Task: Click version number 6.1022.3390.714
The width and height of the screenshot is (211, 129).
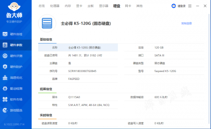Action: pos(14,124)
